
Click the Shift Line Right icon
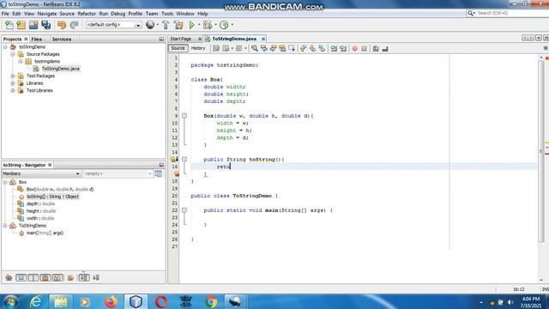[x=343, y=49]
